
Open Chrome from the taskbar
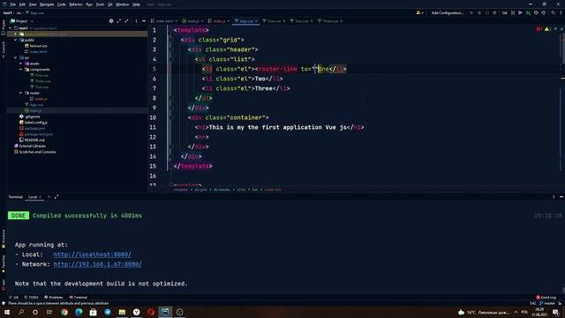pos(64,312)
